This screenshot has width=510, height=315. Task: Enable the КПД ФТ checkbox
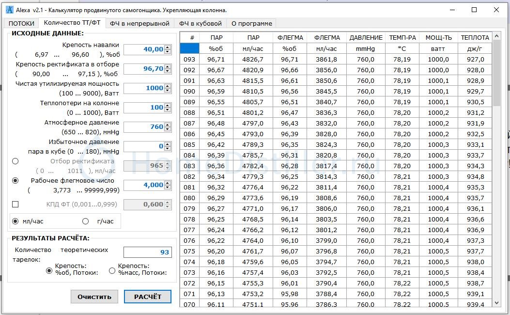tap(15, 205)
